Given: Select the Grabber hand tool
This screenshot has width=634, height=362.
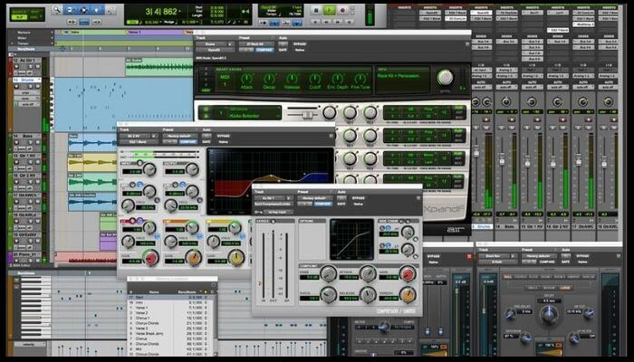Looking at the screenshot, I should click(x=97, y=10).
